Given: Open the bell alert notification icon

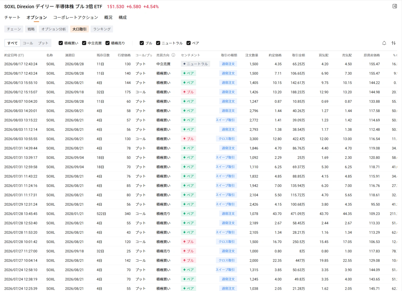Looking at the screenshot, I should click(x=384, y=43).
